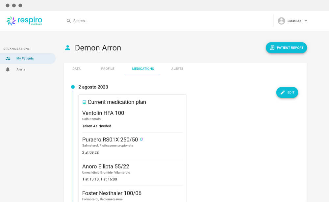Select the 2 agosto 2023 timeline dot

73,87
